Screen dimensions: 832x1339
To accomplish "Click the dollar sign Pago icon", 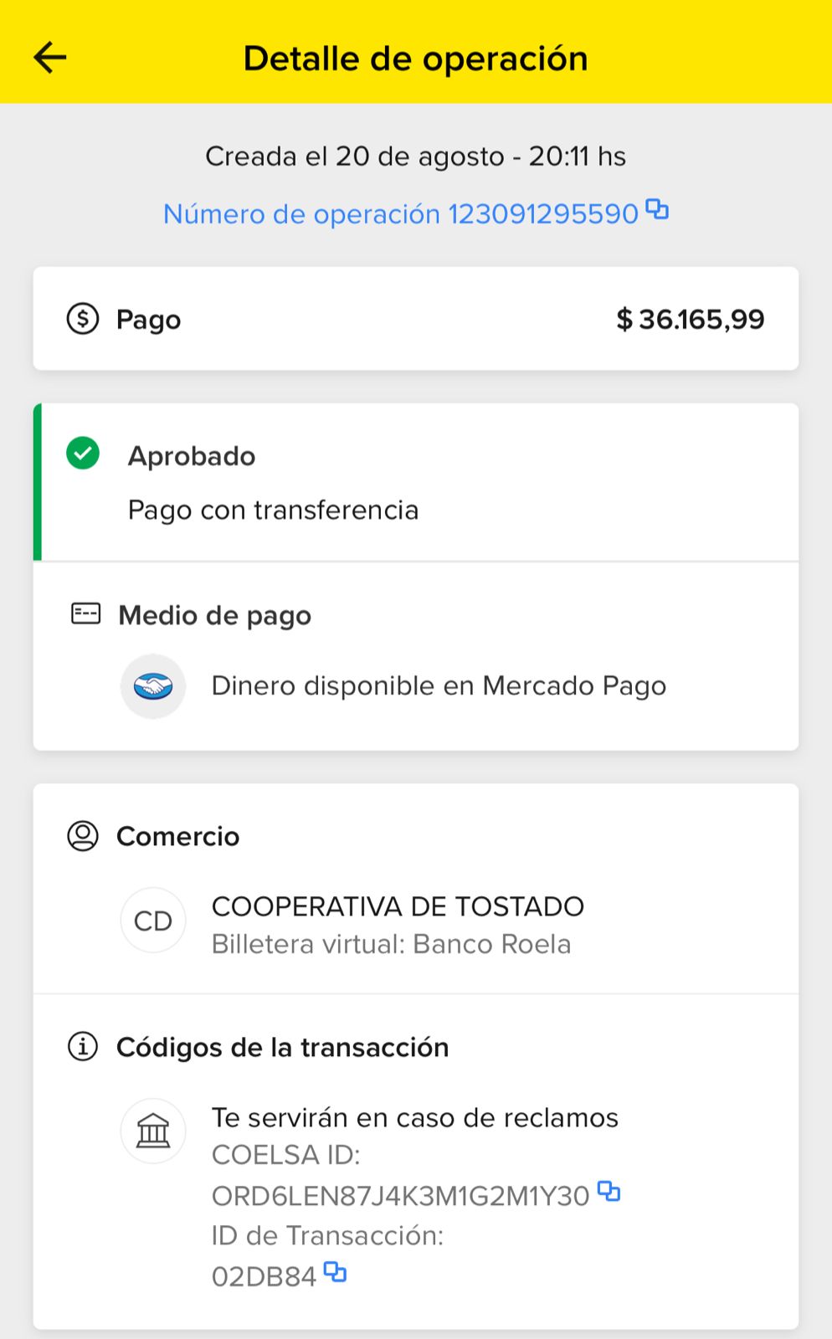I will point(82,319).
